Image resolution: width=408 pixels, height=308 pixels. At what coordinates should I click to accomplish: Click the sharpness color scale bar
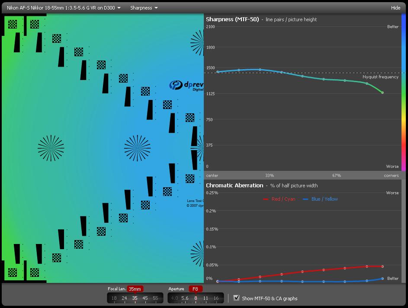[403, 92]
